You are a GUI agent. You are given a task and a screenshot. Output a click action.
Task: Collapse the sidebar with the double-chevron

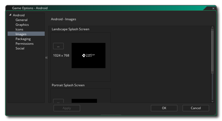coord(47,57)
